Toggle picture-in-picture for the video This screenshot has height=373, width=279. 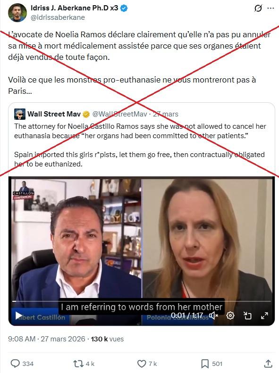pyautogui.click(x=247, y=315)
